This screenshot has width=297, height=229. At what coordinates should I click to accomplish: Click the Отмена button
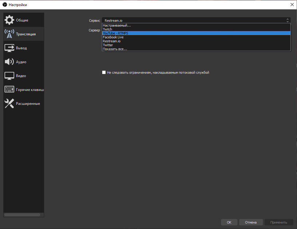[x=251, y=222]
